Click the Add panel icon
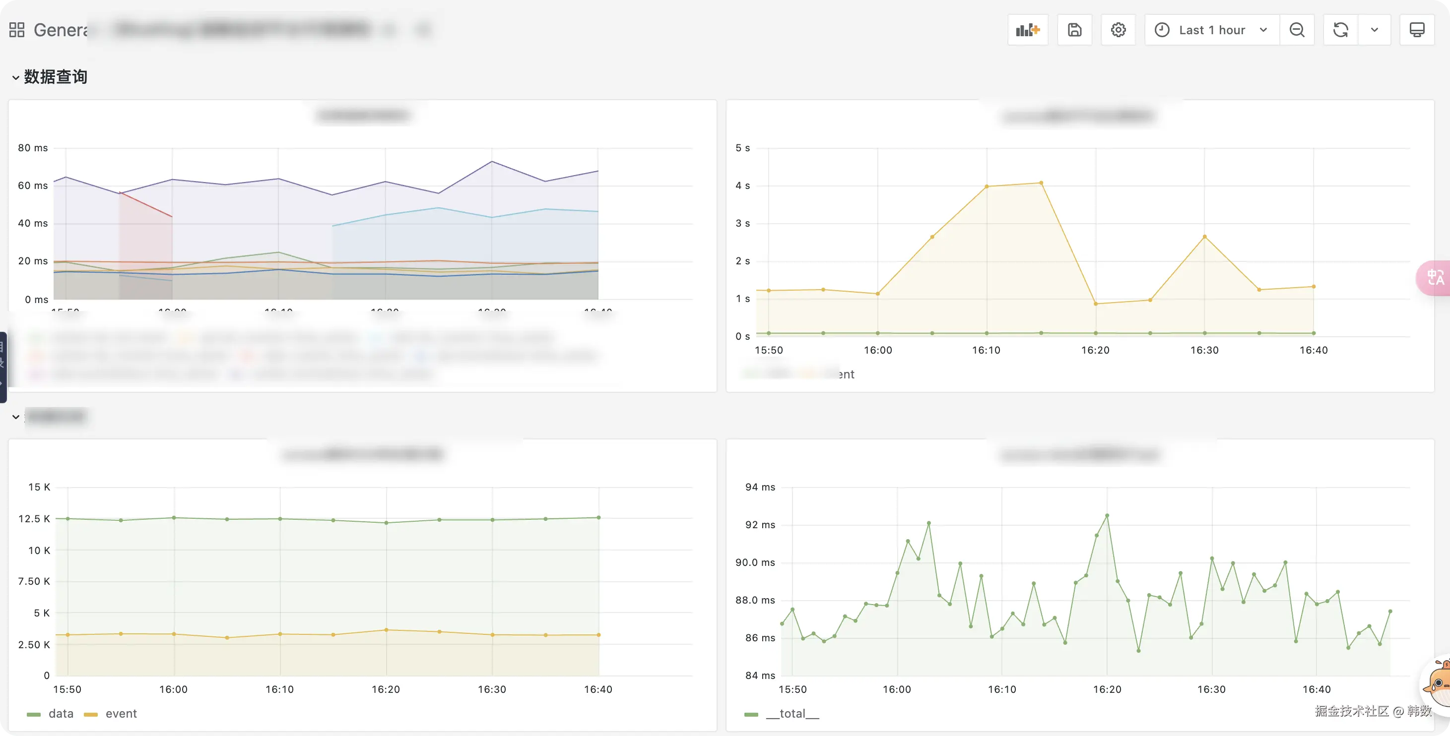 pos(1027,30)
